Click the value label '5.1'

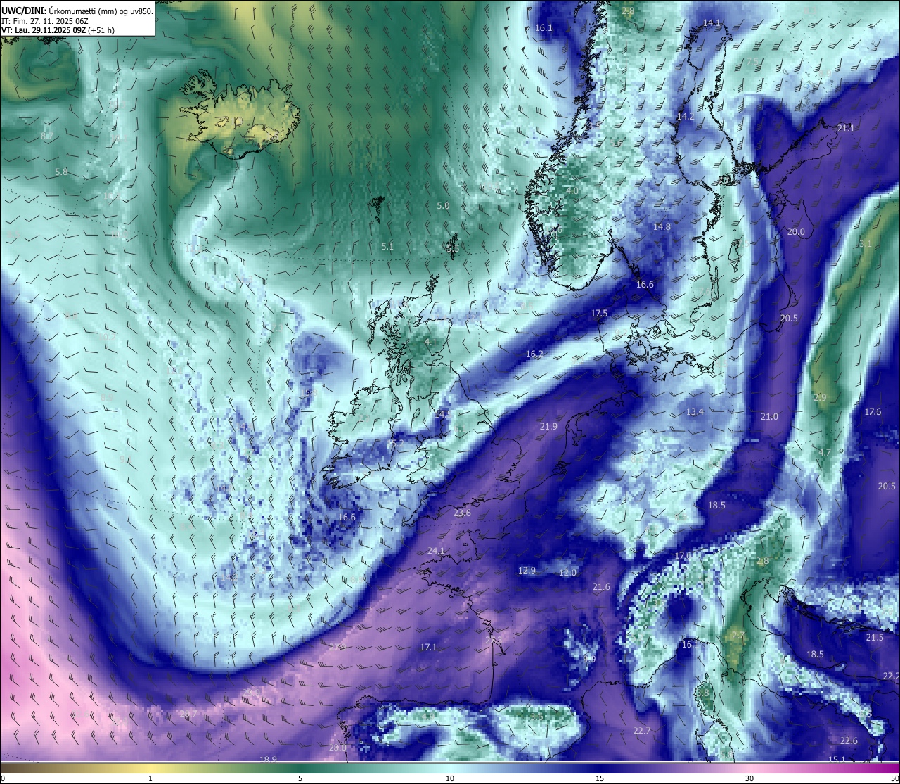(x=387, y=247)
